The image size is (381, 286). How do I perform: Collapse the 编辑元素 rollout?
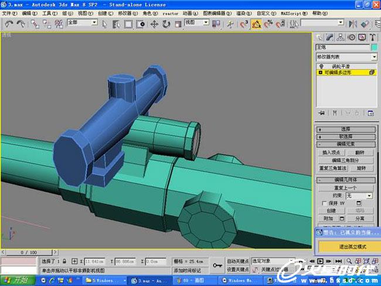point(346,144)
